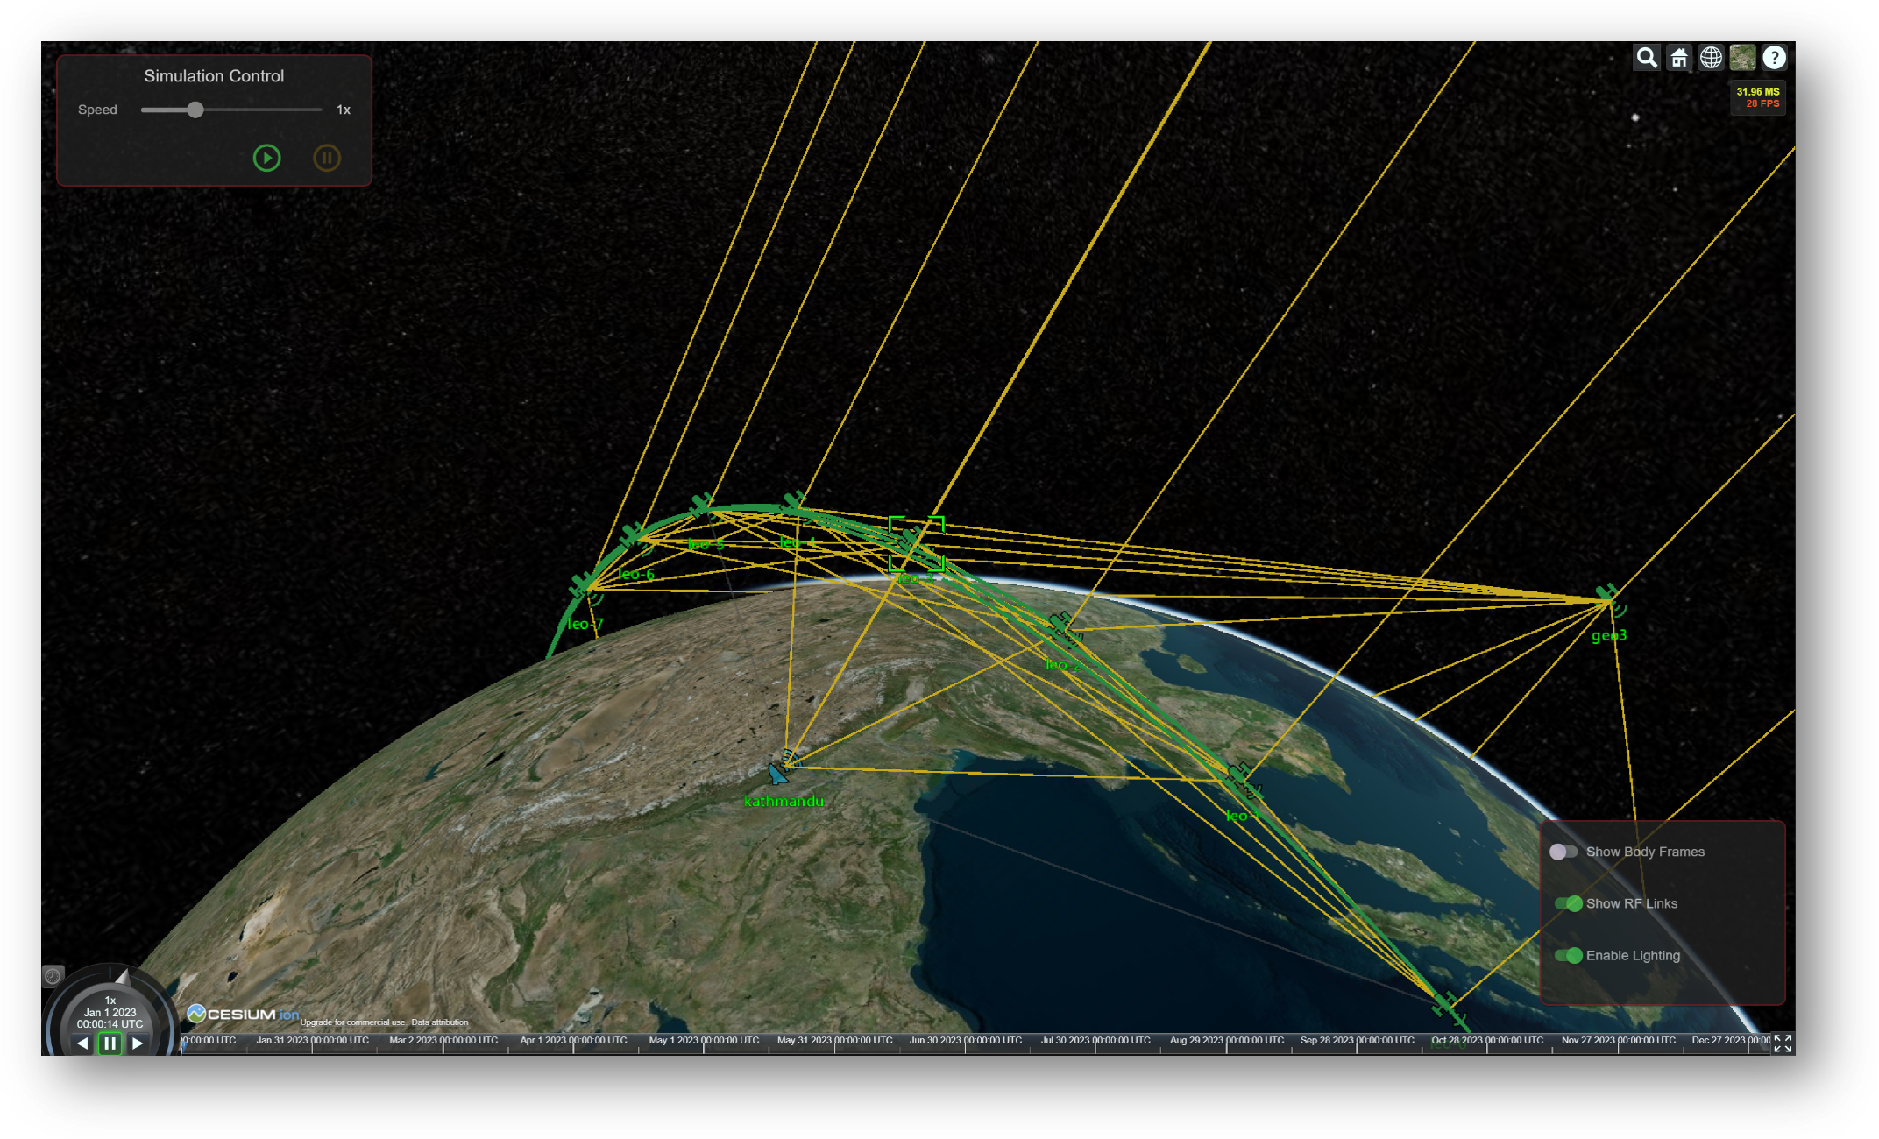This screenshot has height=1139, width=1879.
Task: Click the animation pause button
Action: pyautogui.click(x=110, y=1043)
